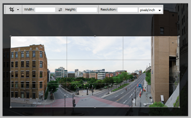Viewport: 191px width, 118px height.
Task: Click the left-middle edge crop handle
Action: (11, 72)
